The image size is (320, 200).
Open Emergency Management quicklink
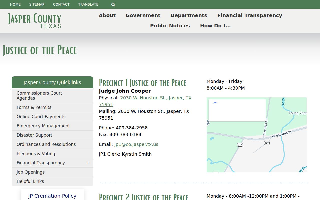52,126
